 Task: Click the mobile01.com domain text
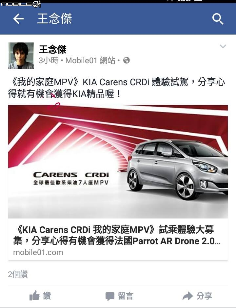click(x=38, y=252)
